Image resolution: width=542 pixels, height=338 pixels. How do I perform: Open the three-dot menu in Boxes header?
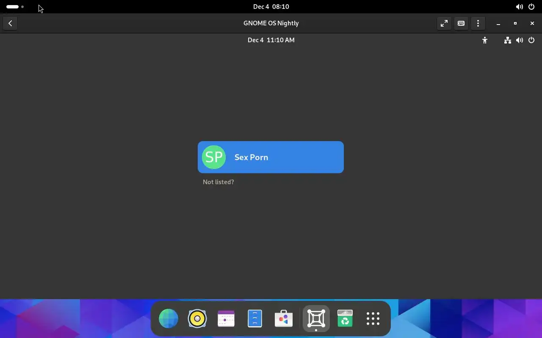click(x=478, y=23)
